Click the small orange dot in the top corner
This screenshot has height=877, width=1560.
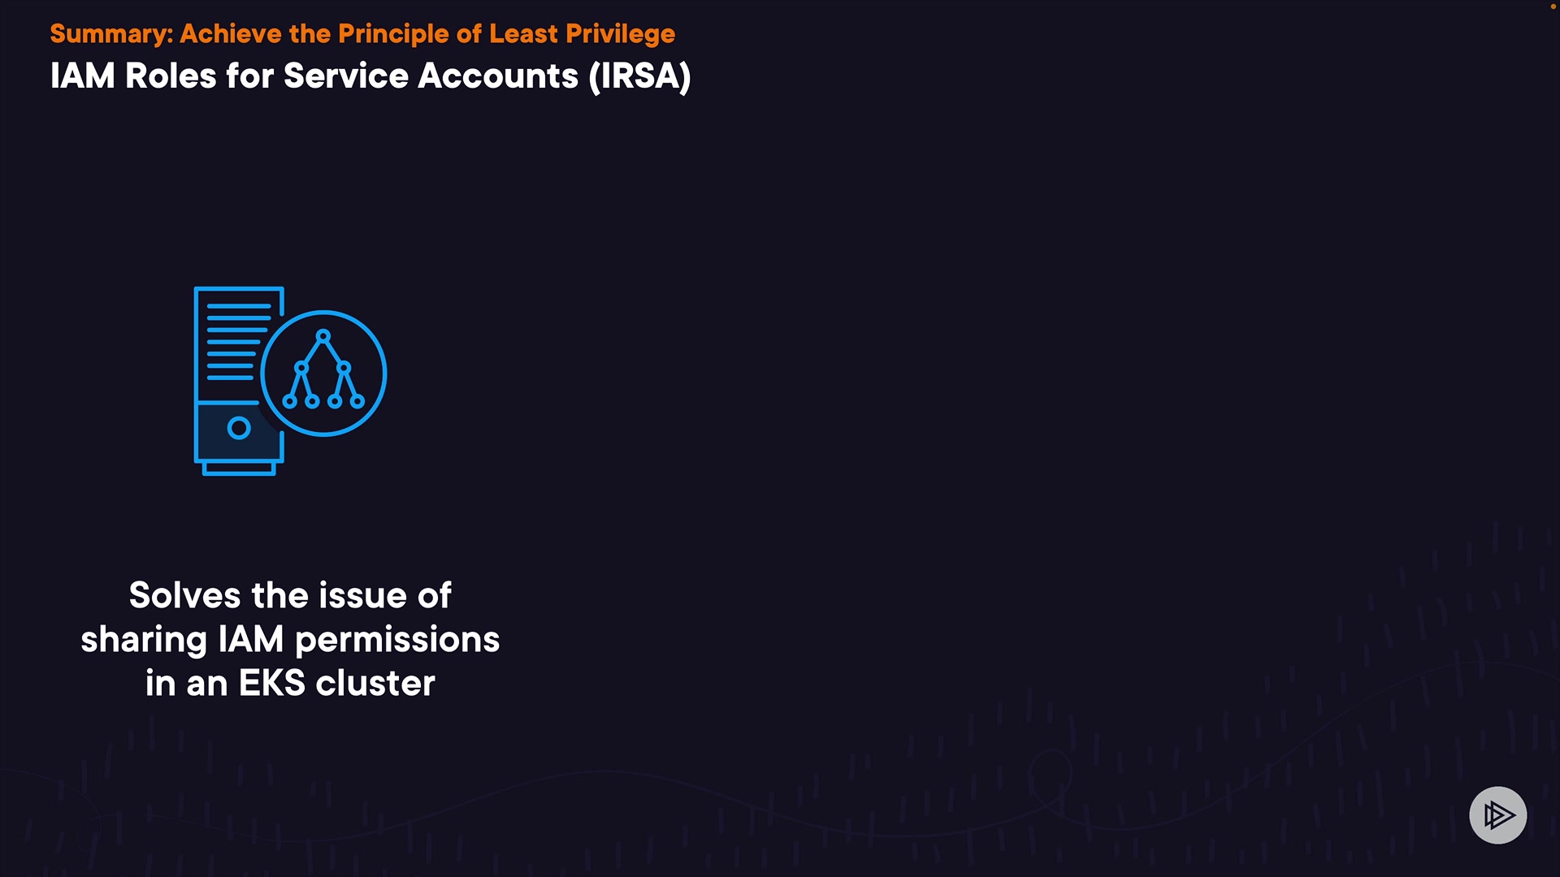1553,6
